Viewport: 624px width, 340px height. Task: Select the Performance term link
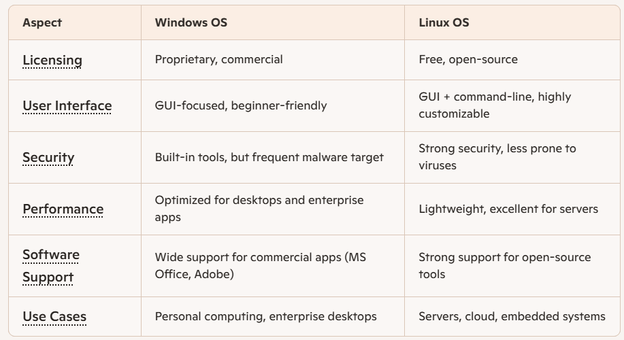point(63,209)
